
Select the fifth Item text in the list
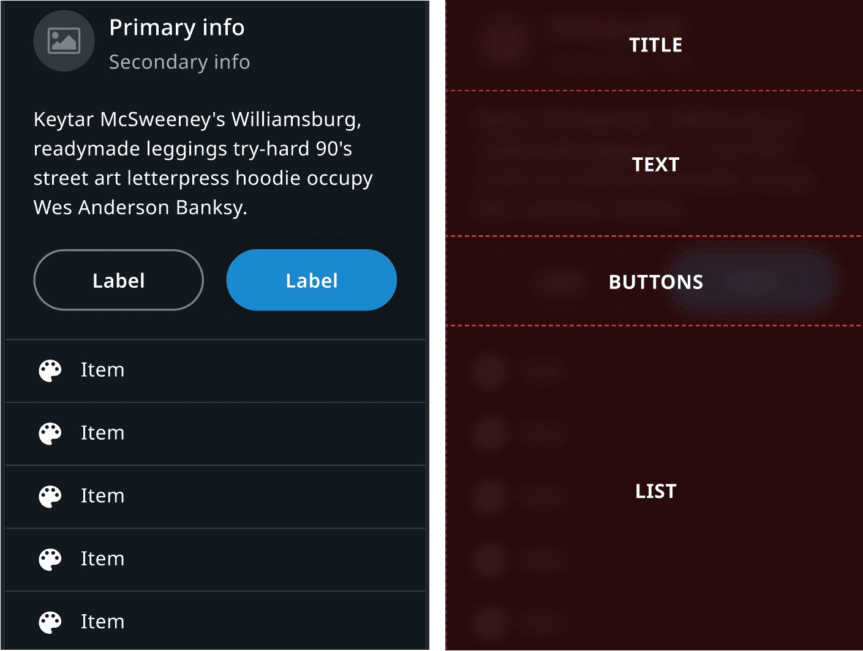[x=102, y=622]
